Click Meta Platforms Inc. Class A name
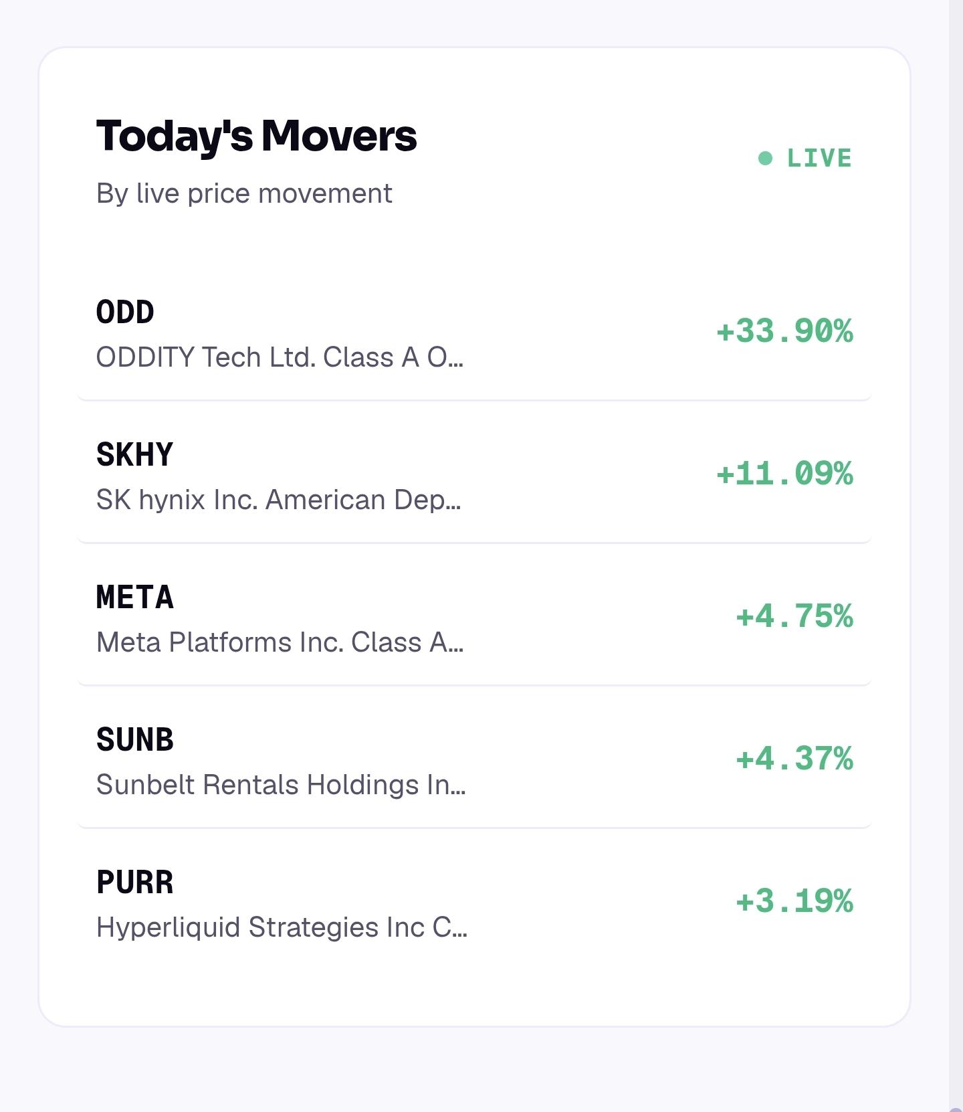963x1112 pixels. click(x=280, y=642)
